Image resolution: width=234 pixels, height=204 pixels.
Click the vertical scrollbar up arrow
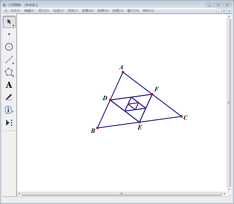[229, 16]
